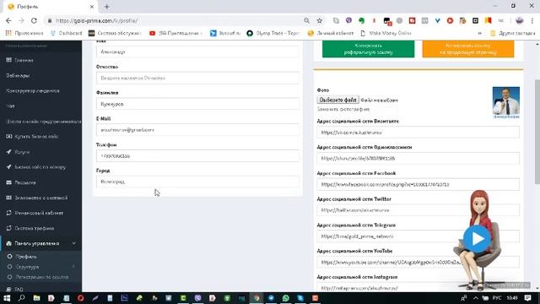Open the Dashboard bookmark
Image resolution: width=540 pixels, height=304 pixels.
coord(67,33)
